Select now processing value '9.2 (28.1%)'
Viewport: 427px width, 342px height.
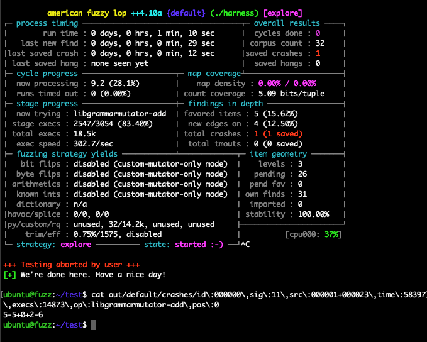click(115, 84)
